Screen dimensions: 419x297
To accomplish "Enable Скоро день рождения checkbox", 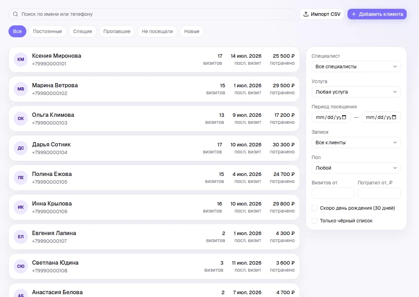I will 314,208.
